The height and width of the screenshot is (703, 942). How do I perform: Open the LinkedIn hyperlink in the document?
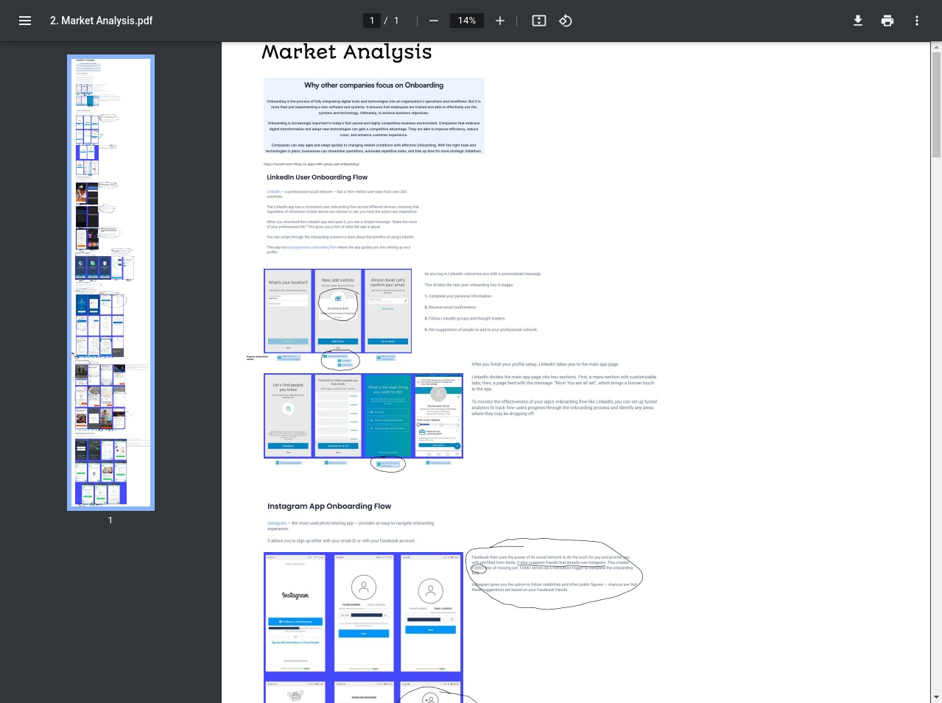pos(273,191)
